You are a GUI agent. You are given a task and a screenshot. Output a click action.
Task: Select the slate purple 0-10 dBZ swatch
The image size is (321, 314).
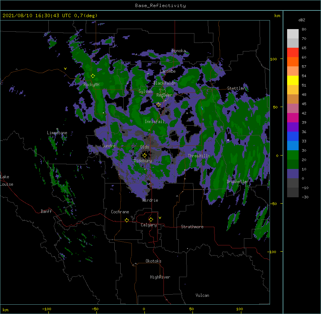(293, 174)
